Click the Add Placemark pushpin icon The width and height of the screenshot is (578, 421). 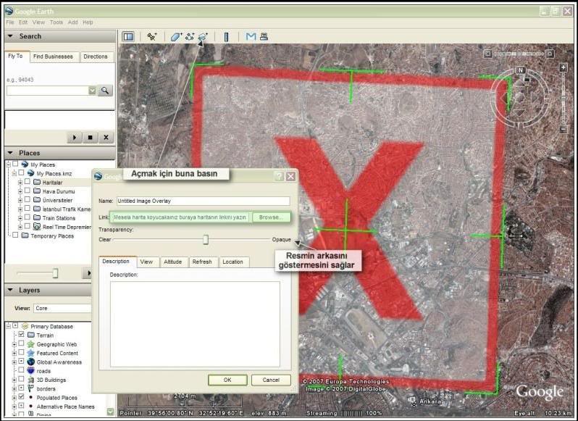coord(151,36)
